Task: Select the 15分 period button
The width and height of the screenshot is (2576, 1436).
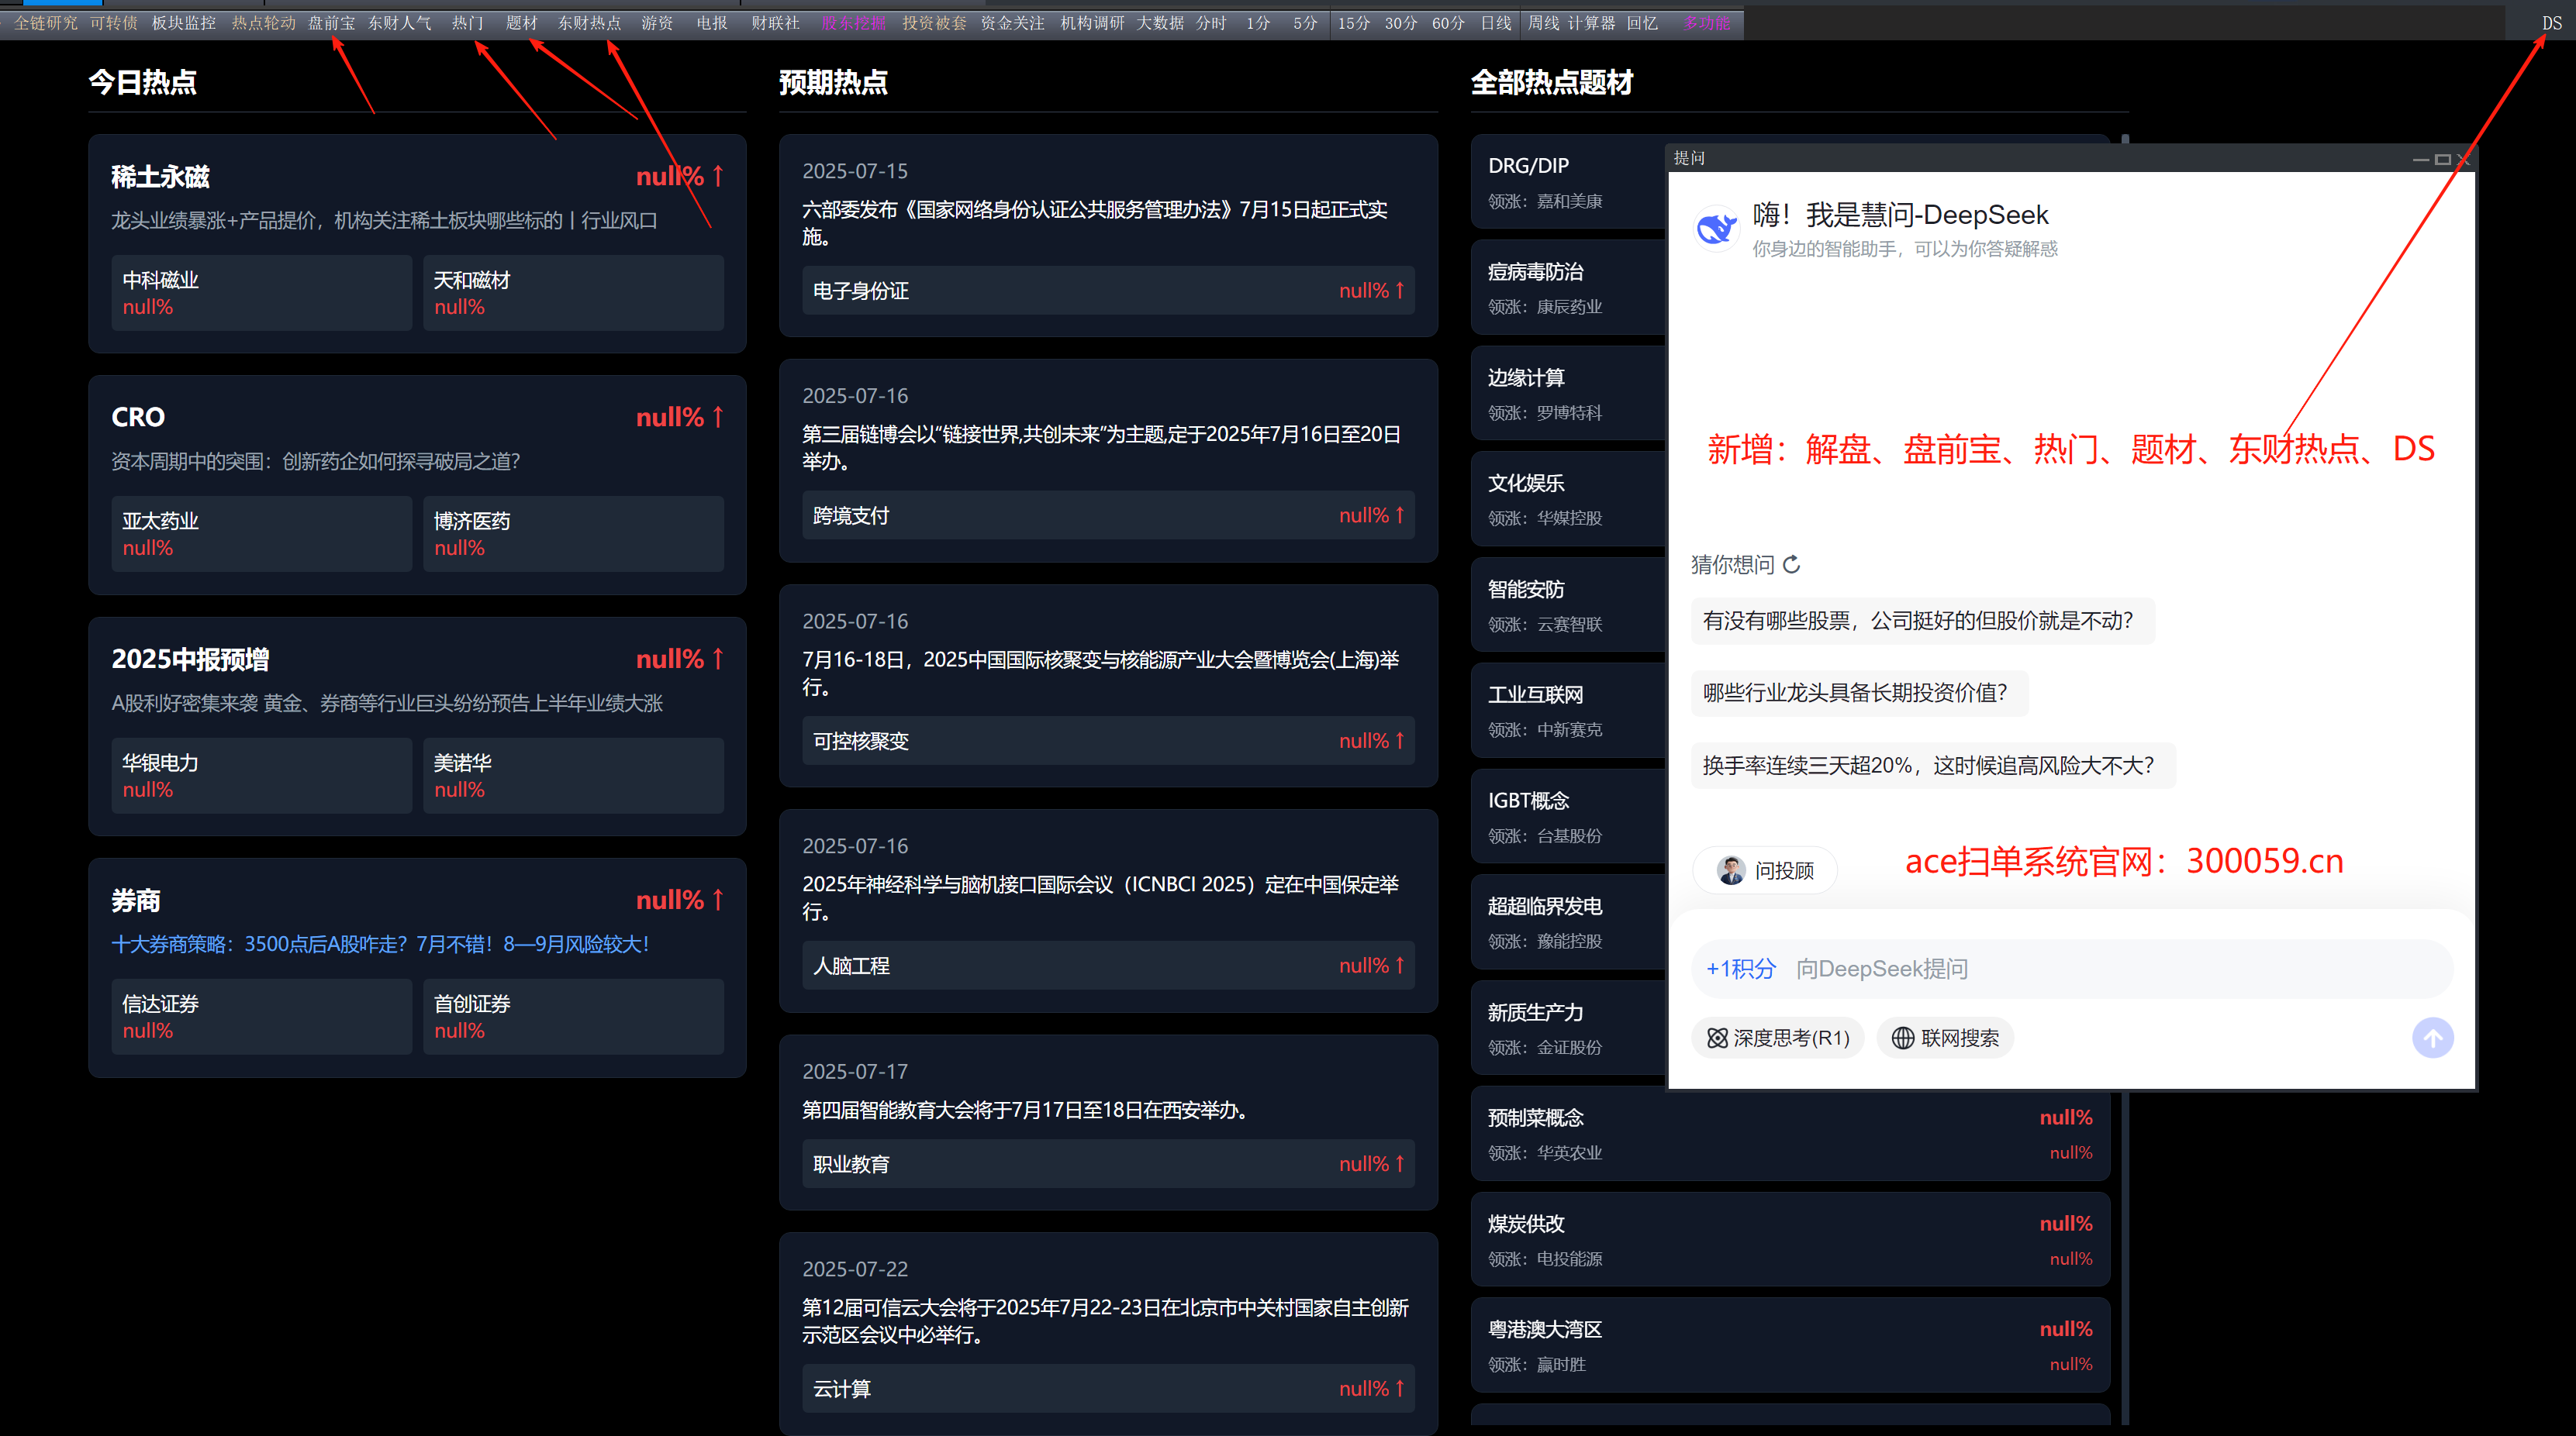Action: pyautogui.click(x=1354, y=23)
